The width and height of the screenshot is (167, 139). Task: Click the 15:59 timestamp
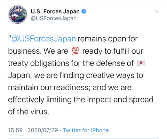(x=15, y=130)
